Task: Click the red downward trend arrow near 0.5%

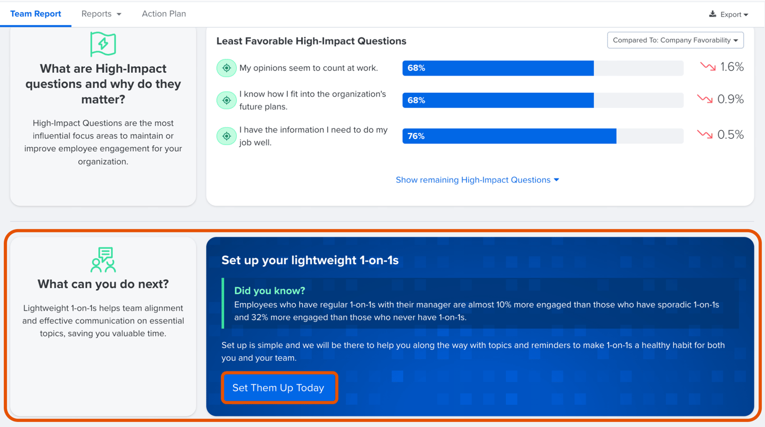Action: point(704,135)
